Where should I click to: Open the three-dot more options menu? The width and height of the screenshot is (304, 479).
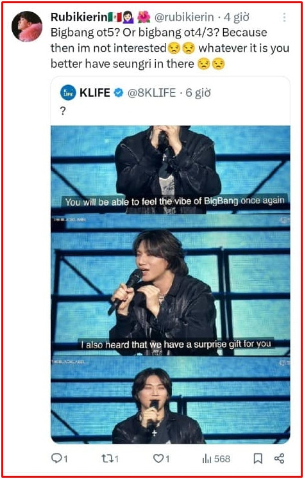(x=284, y=17)
